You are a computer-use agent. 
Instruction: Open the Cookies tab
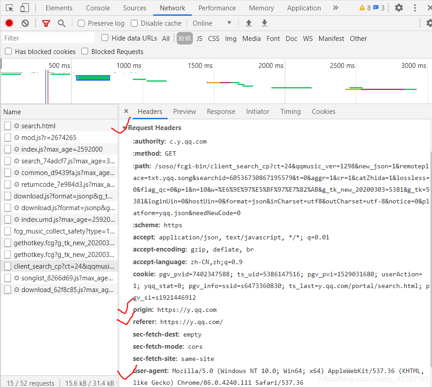tap(324, 112)
